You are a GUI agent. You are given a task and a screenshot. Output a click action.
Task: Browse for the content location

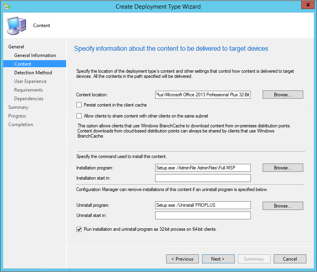[x=283, y=95]
